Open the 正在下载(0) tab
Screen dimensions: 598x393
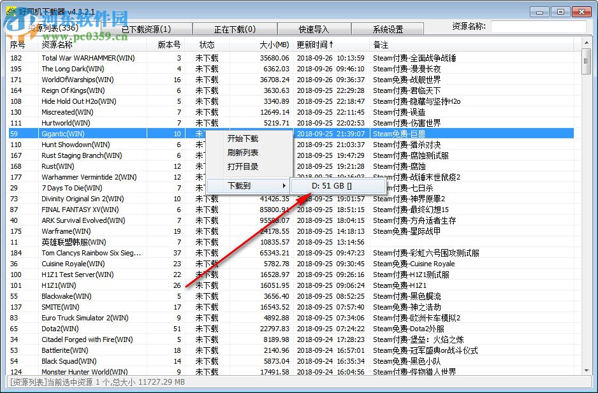[x=235, y=29]
